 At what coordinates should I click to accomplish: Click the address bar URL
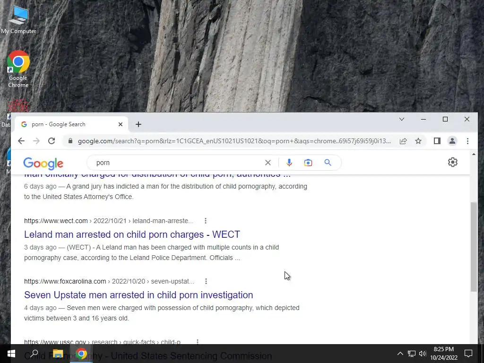[x=234, y=141]
